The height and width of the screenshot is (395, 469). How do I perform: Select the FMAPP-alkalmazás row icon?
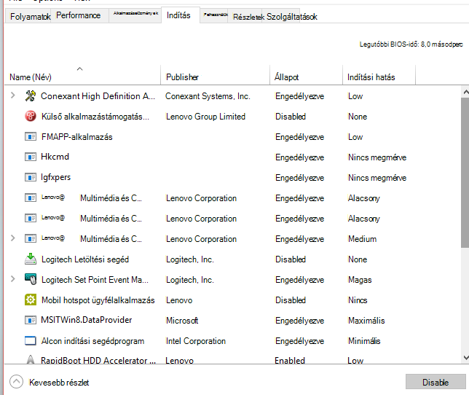30,137
